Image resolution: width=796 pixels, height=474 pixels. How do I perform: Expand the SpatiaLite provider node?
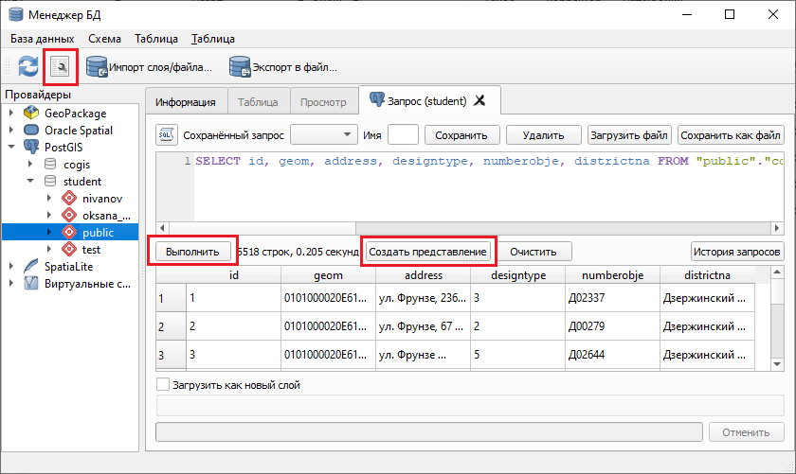(10, 266)
